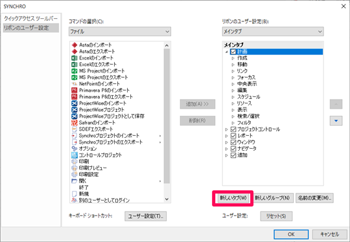Open keyboard shortcut ユーザー設定(T) button
This screenshot has width=350, height=242.
[146, 216]
